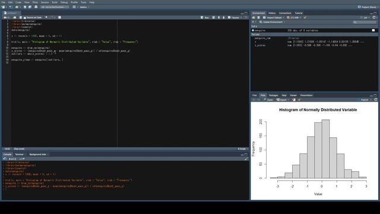Image resolution: width=380 pixels, height=214 pixels.
Task: Click the histogram plot image
Action: click(314, 151)
